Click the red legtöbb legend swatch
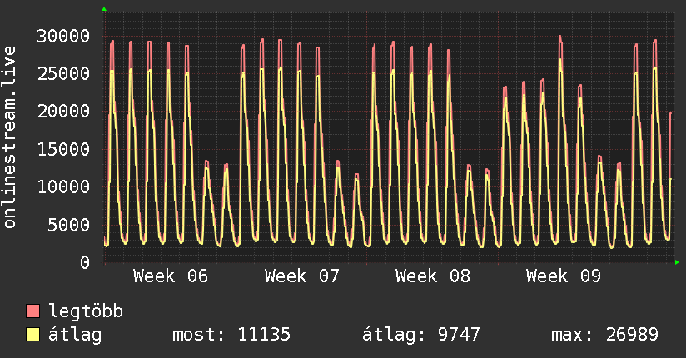This screenshot has width=686, height=358. click(33, 311)
